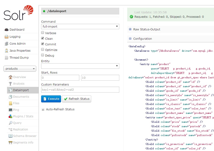214x151 pixels.
Task: Click the Start field showing 0
Action: click(x=60, y=78)
